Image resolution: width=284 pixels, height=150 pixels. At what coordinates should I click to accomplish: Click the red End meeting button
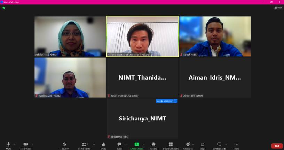277,146
